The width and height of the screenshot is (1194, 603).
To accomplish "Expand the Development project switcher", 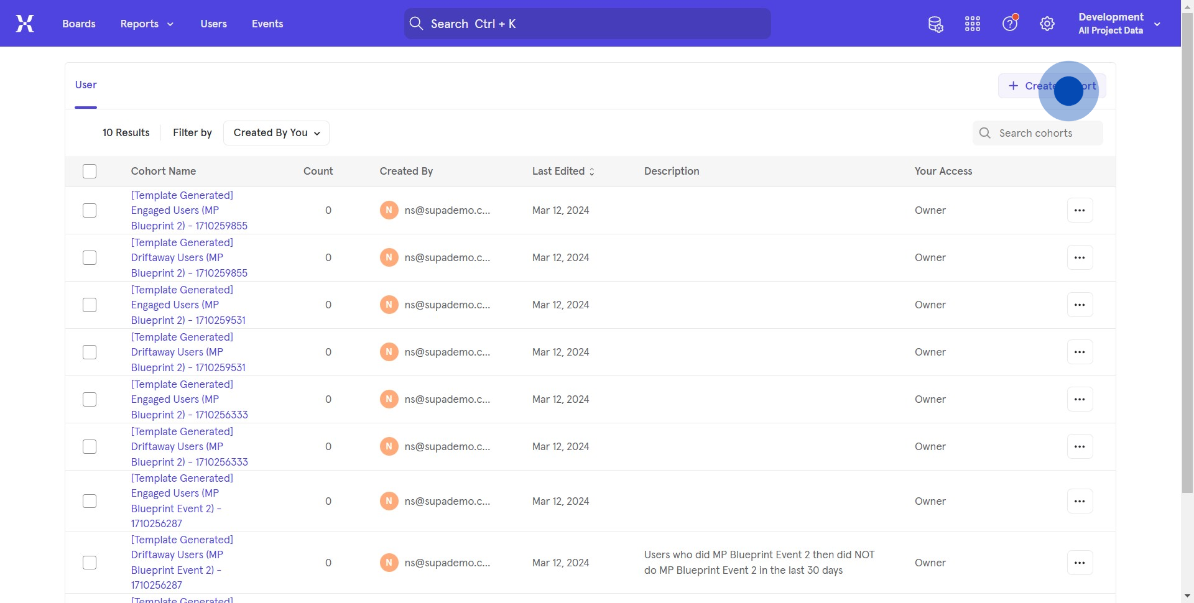I will (1119, 24).
